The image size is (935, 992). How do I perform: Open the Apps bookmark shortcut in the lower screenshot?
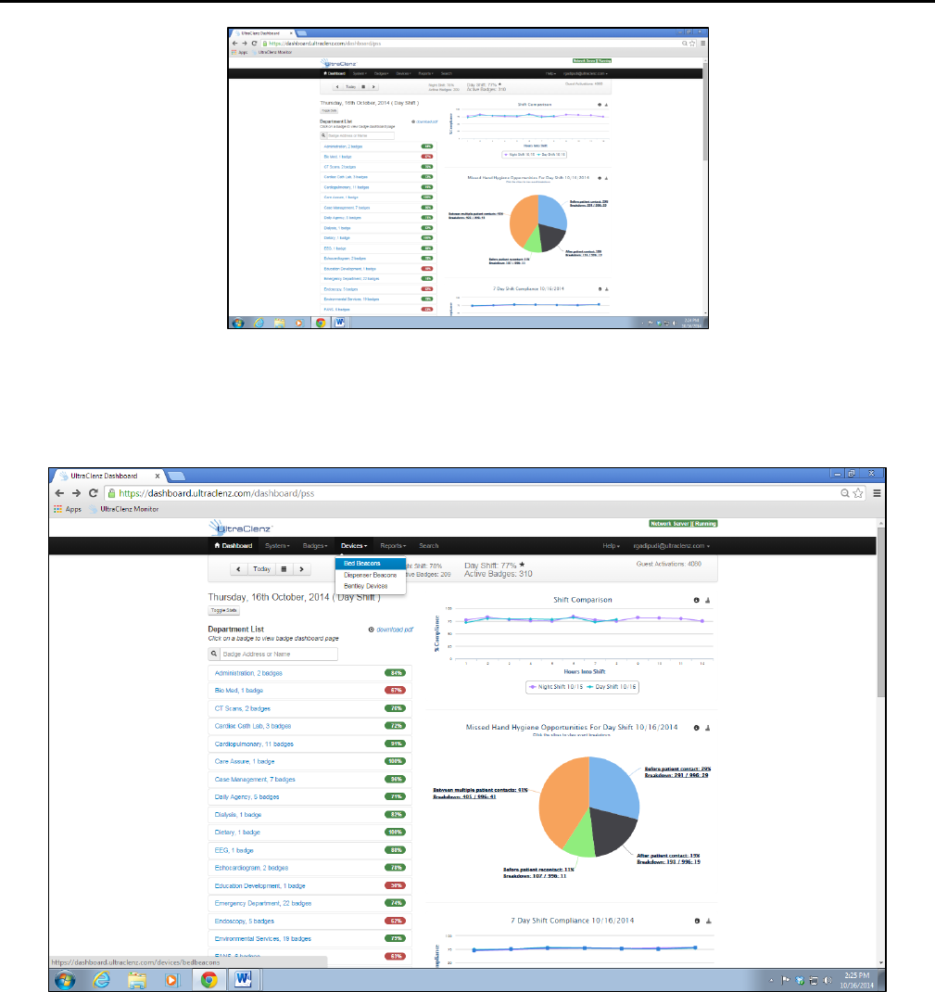click(x=68, y=509)
